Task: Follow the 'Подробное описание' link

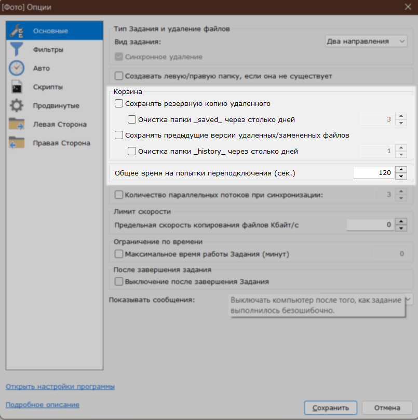Action: 43,404
